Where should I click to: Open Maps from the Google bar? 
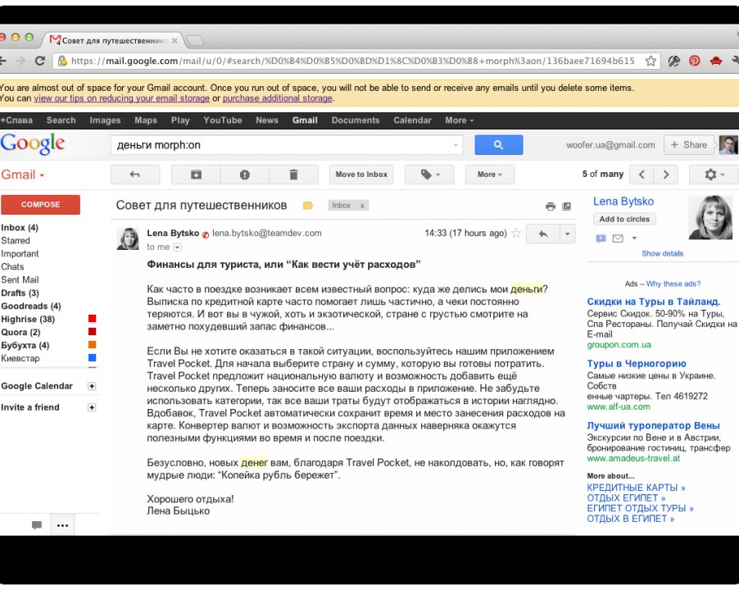146,120
